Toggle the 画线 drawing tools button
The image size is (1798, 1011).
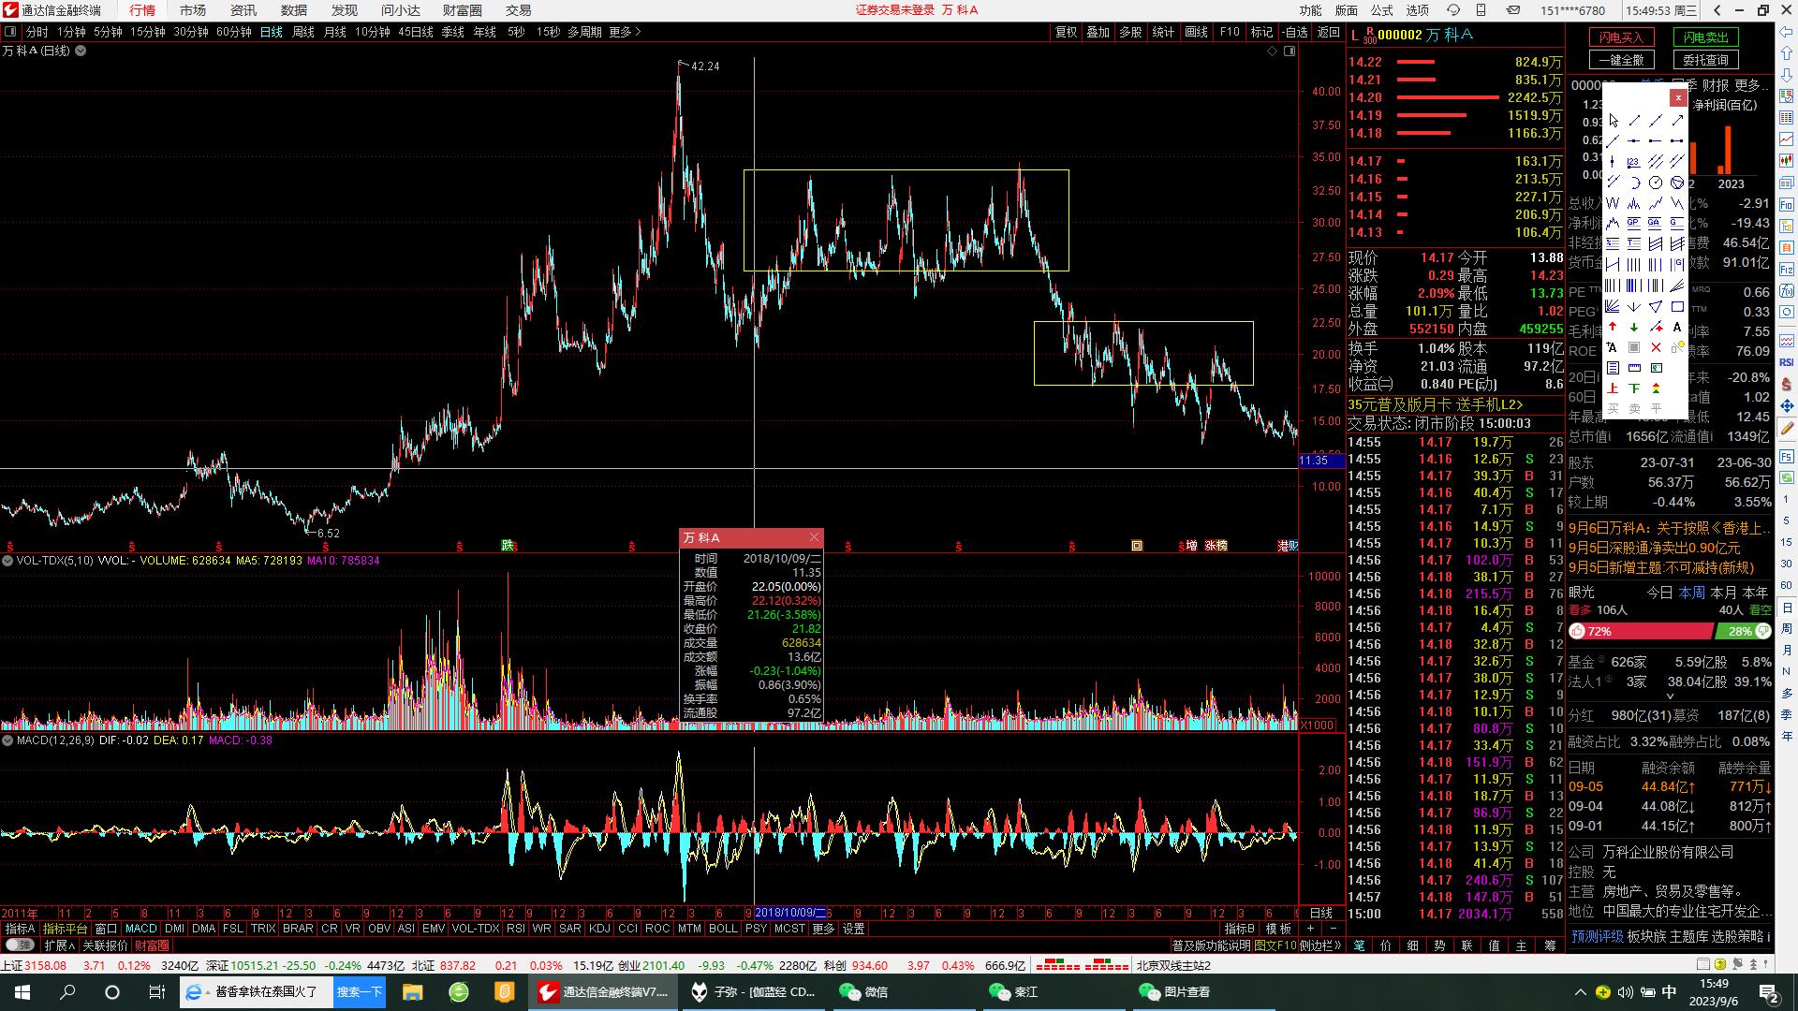tap(1196, 32)
